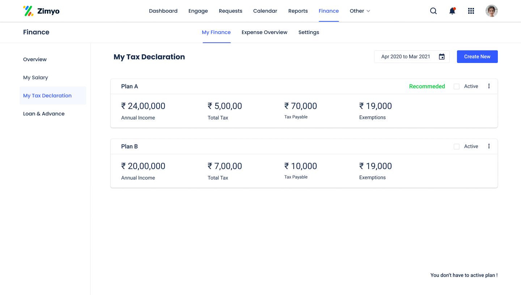Open Plan A three-dot options menu
521x295 pixels.
[489, 86]
